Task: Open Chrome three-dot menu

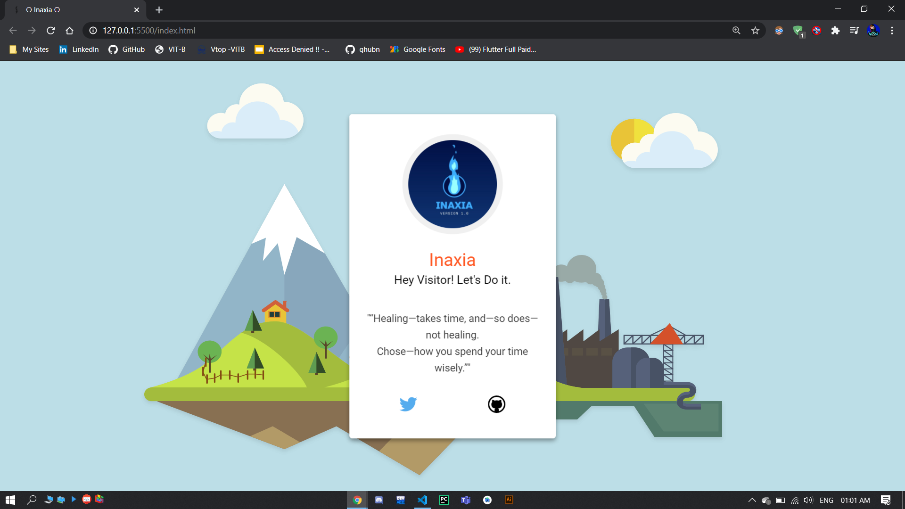Action: click(892, 31)
